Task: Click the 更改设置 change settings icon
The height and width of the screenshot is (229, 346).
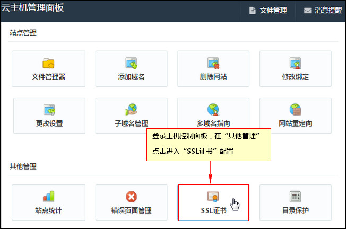Action: [x=49, y=110]
